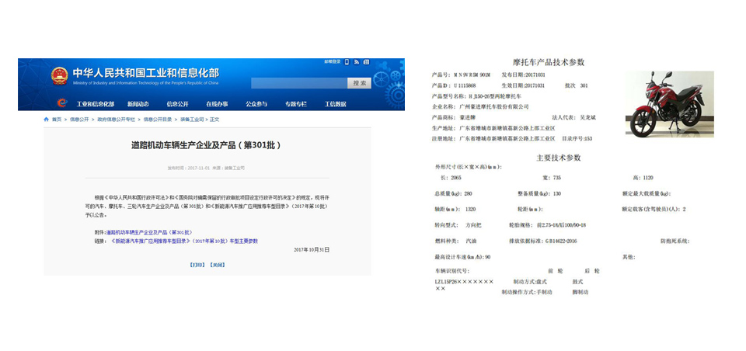Open 在线办事 navigation item

(x=217, y=104)
